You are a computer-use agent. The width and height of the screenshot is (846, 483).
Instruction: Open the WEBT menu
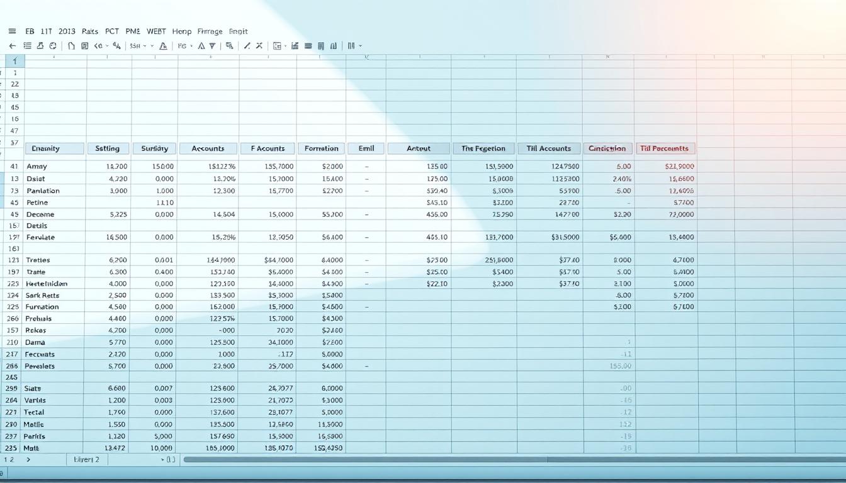(x=156, y=31)
